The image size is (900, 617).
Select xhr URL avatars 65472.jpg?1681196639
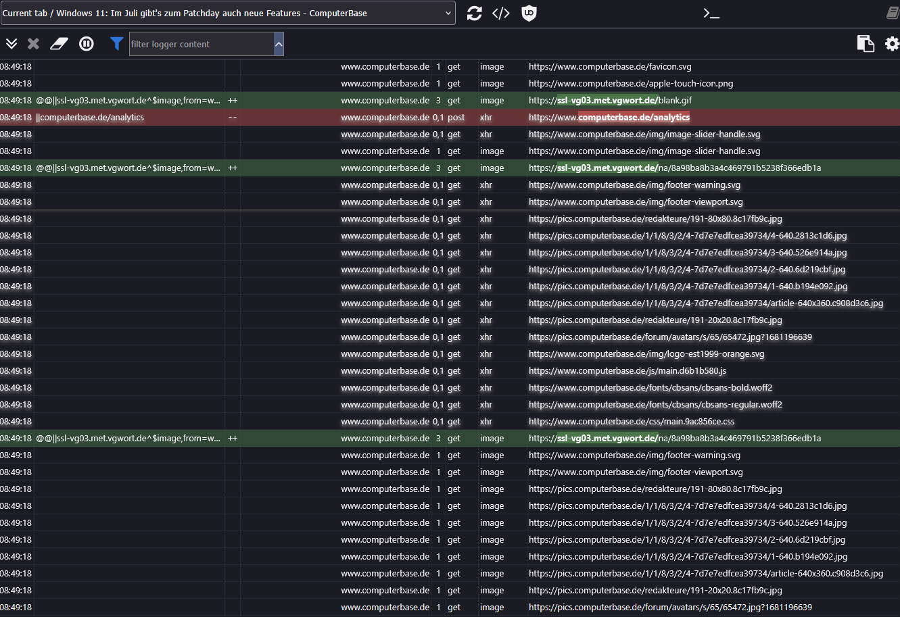(x=670, y=337)
